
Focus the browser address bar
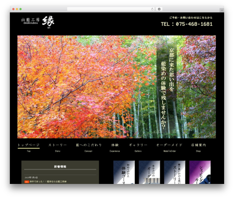111,9
